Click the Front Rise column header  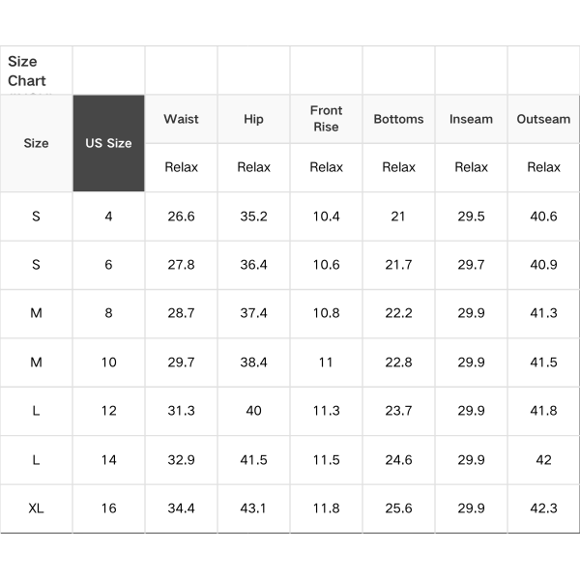point(326,119)
